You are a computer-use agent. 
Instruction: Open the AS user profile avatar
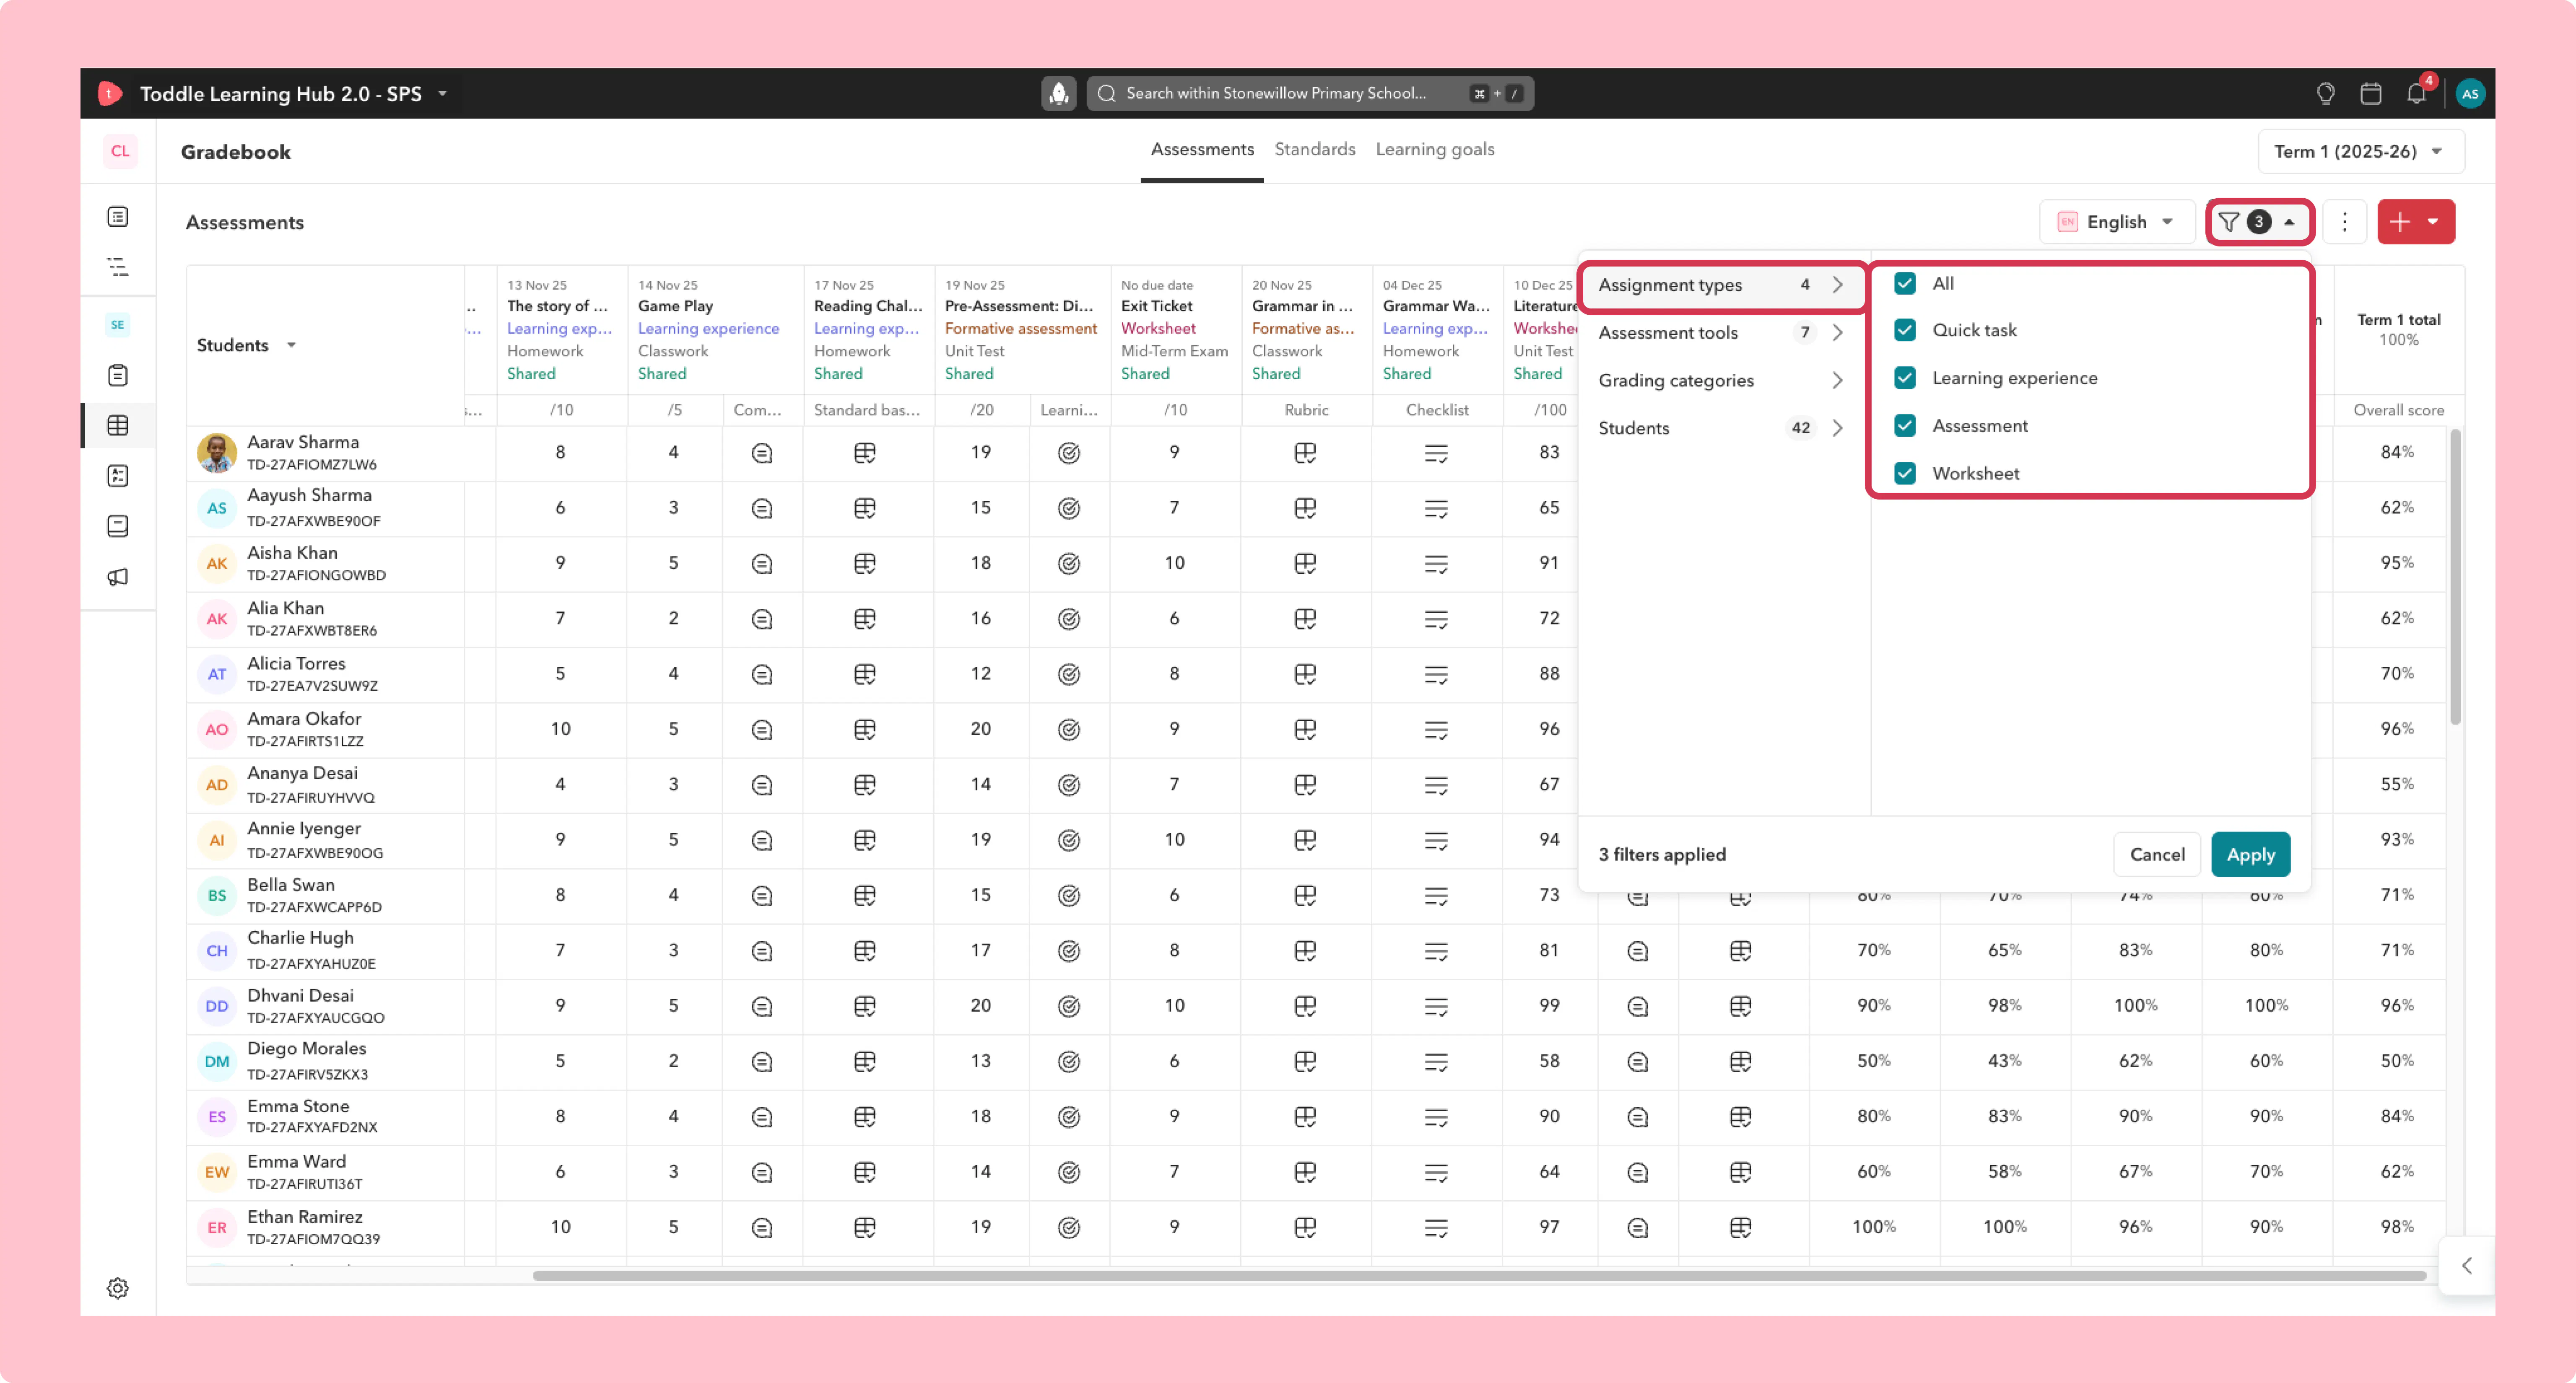click(x=2470, y=93)
